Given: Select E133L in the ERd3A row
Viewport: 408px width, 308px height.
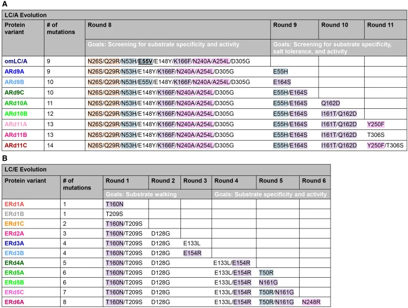Looking at the screenshot, I should pos(192,243).
